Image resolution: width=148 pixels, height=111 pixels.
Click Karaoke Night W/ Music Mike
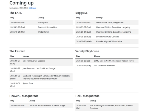pyautogui.click(x=109, y=41)
